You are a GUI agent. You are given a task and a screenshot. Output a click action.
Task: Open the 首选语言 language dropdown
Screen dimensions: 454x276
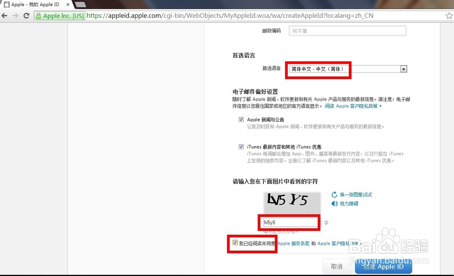(348, 69)
